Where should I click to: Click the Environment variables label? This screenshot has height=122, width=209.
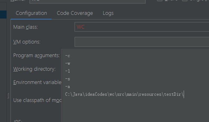[x=37, y=82]
